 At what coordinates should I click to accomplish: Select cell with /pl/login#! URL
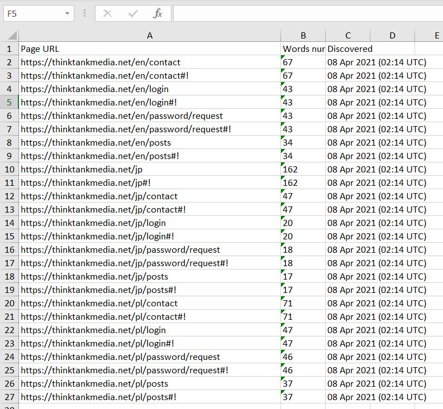[150, 343]
